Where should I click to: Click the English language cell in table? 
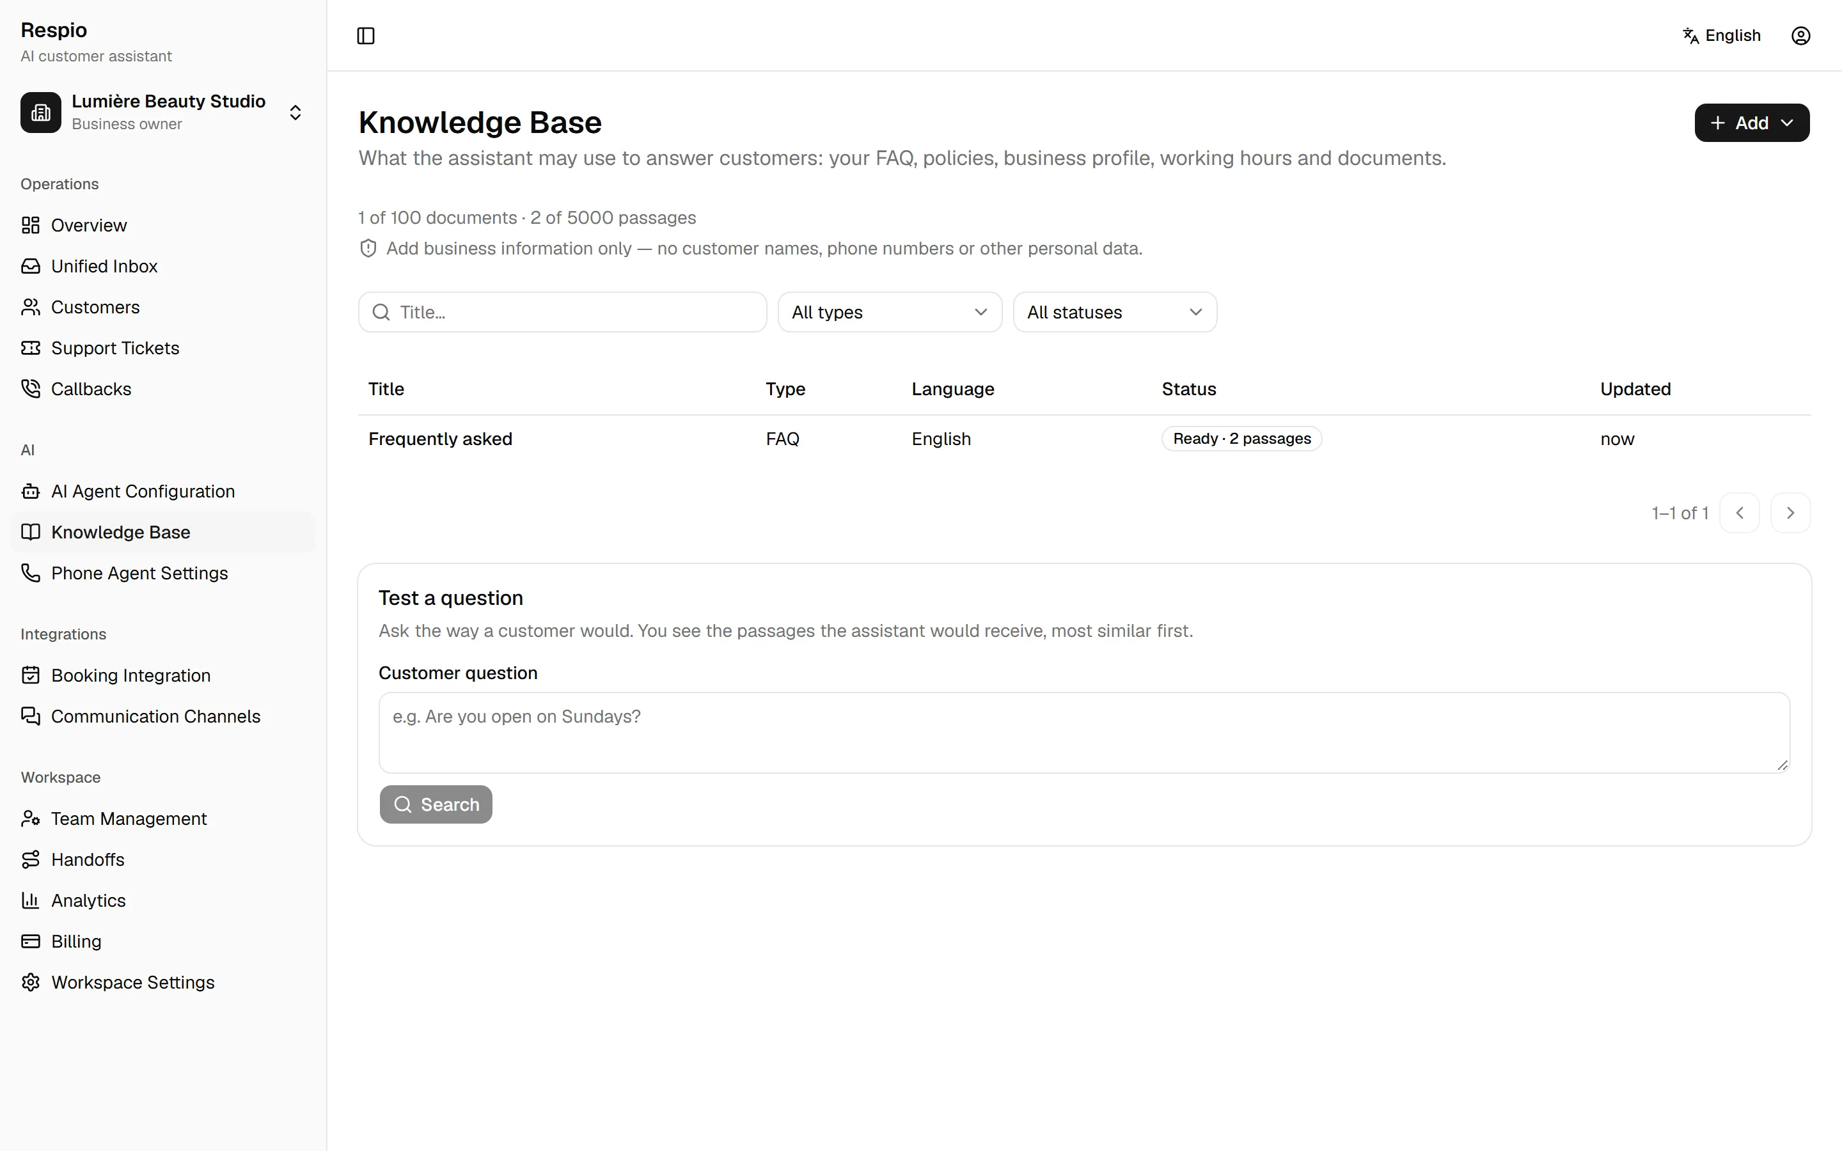pos(941,439)
